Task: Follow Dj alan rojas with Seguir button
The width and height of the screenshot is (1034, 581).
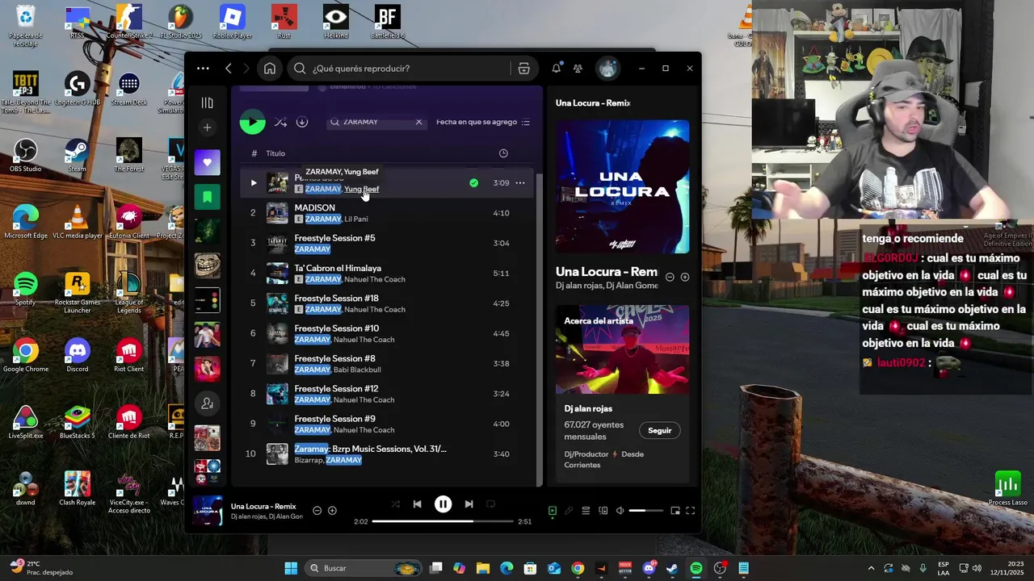Action: [x=659, y=430]
